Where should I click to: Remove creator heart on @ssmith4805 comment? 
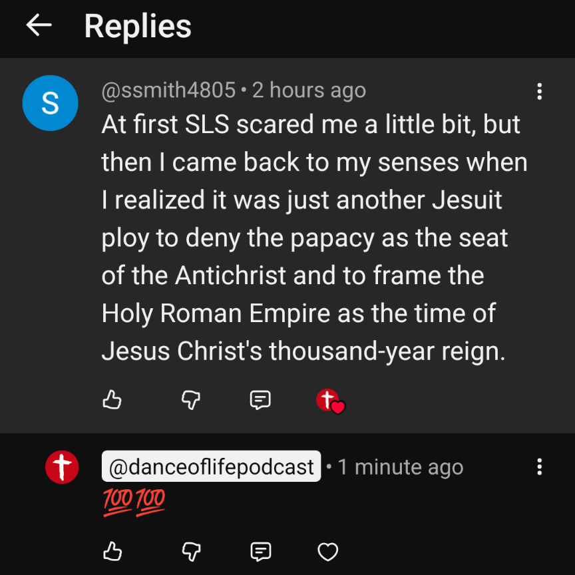(x=330, y=401)
